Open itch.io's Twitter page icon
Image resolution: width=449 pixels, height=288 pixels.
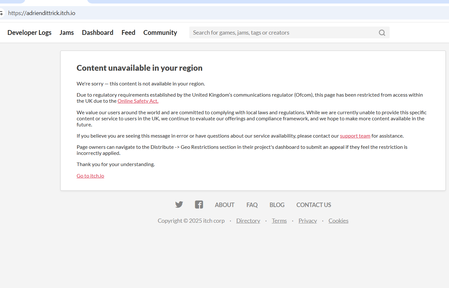(x=179, y=204)
